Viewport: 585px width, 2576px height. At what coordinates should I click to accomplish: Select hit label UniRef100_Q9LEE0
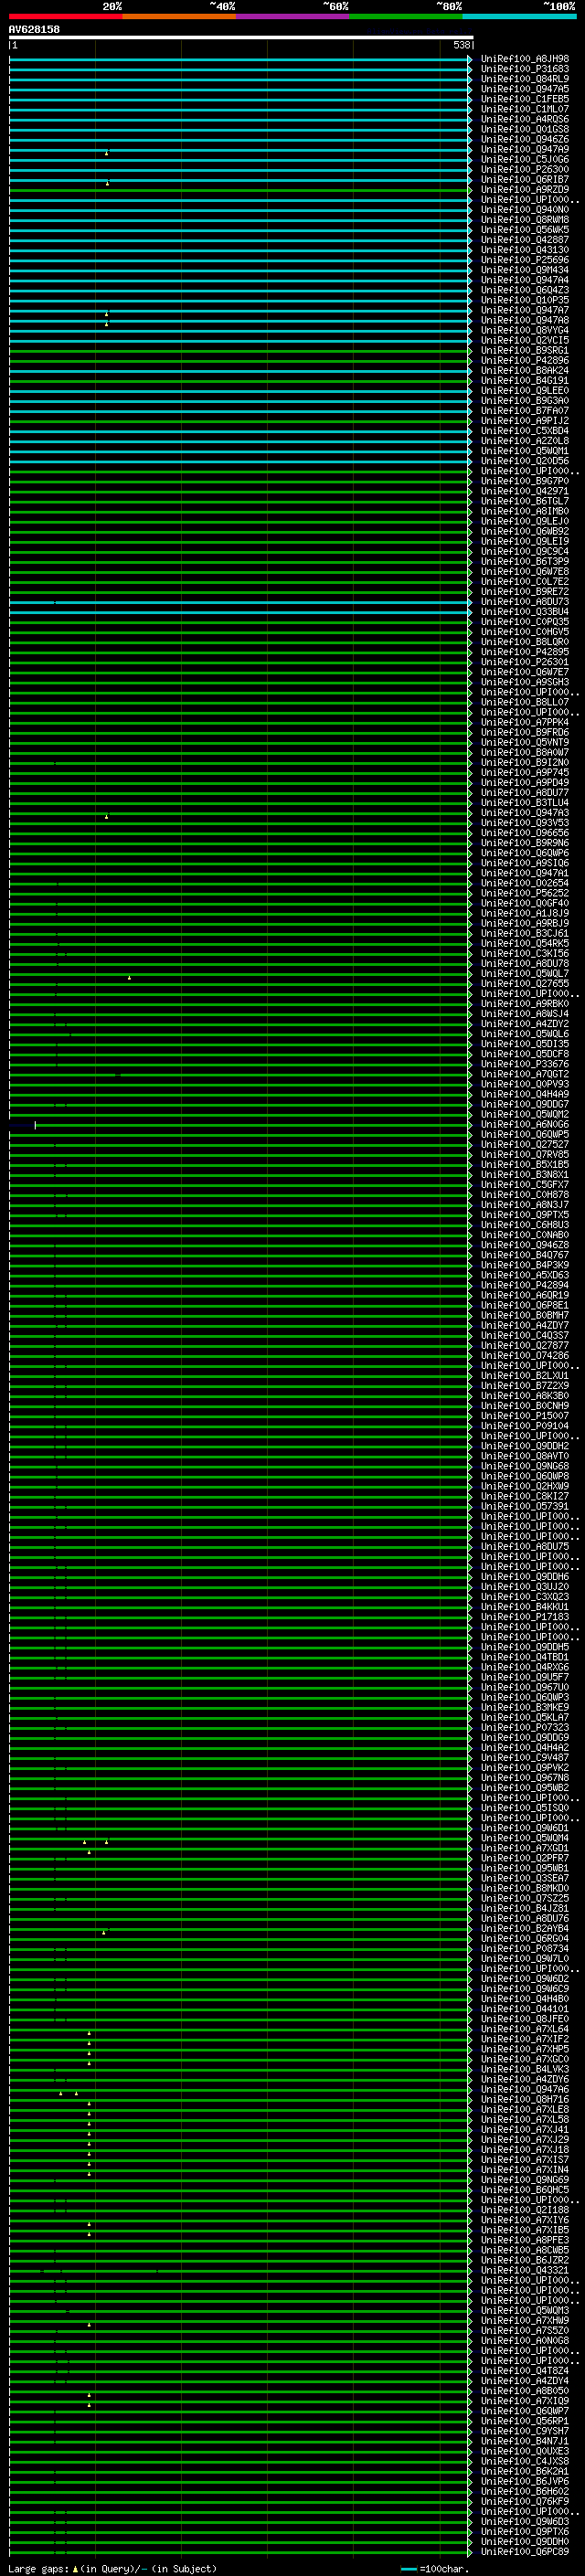(525, 390)
